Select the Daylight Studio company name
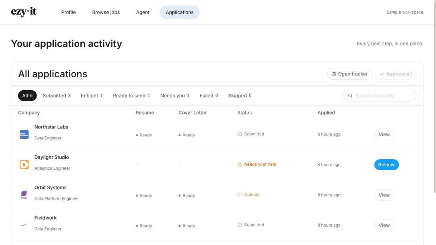Screen dimensions: 436x245 point(52,157)
